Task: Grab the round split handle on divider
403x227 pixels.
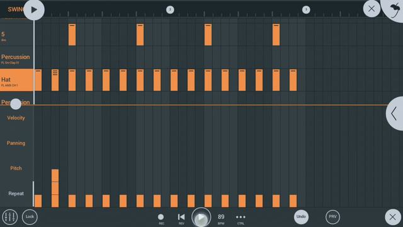Action: pos(15,104)
